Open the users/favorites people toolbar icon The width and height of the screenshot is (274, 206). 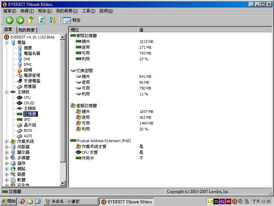[x=52, y=20]
